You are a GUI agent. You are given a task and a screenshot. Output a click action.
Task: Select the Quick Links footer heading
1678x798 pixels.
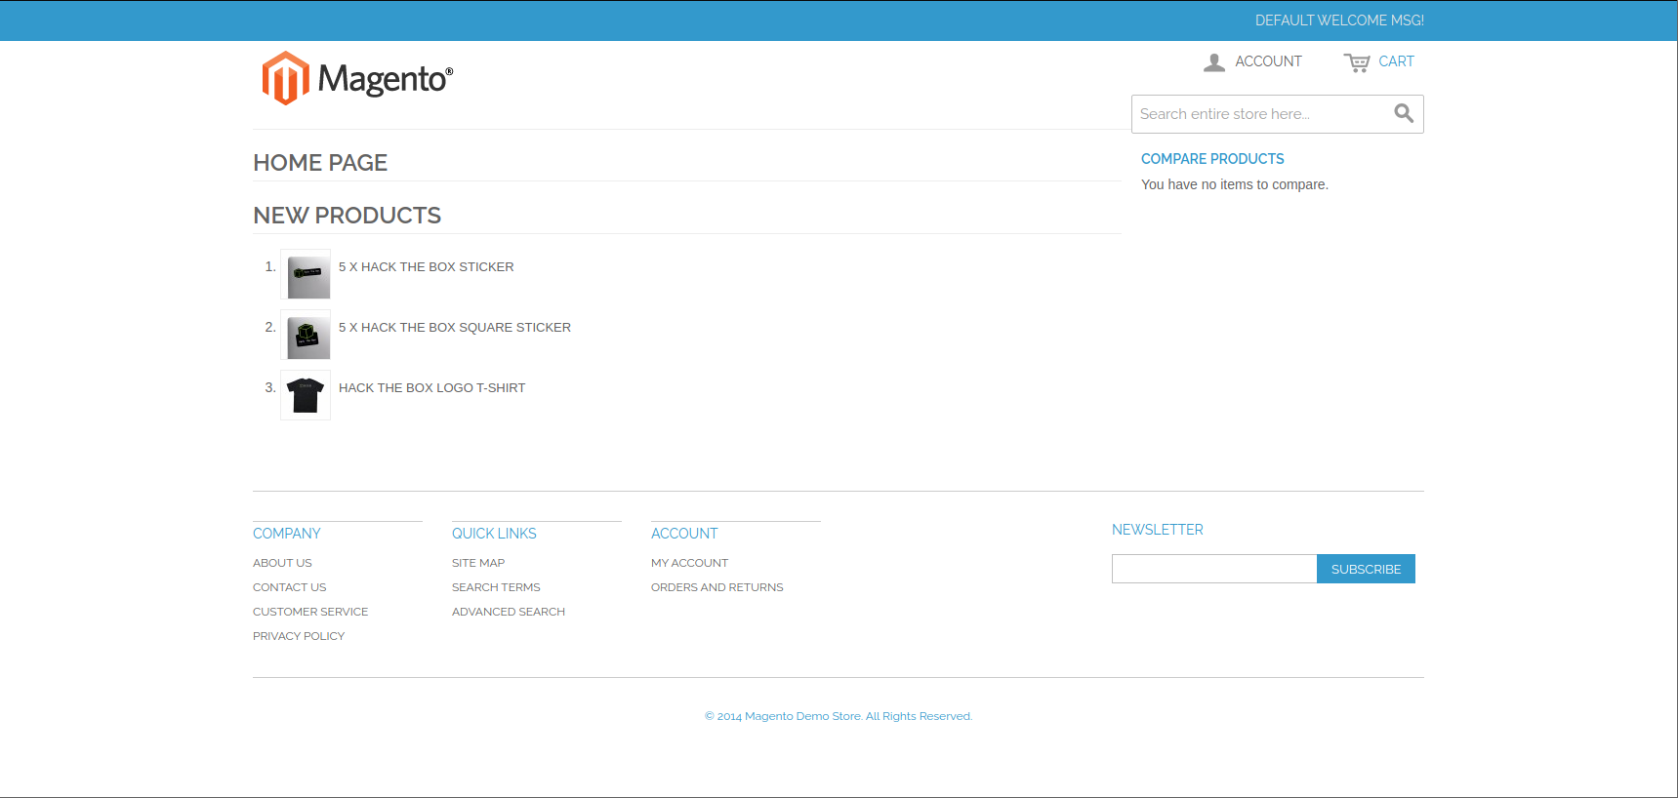point(494,534)
